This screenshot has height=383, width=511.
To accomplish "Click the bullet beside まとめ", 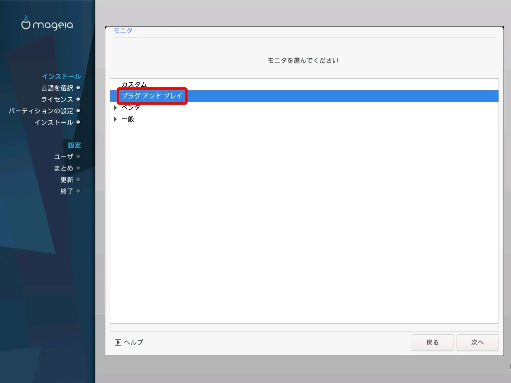I will pos(78,168).
